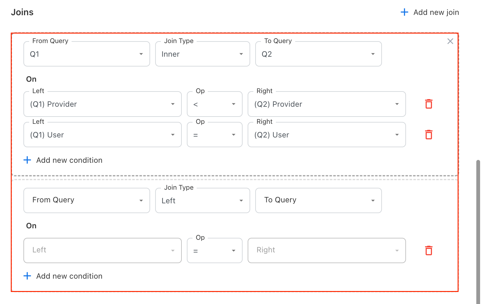
Task: Open the From Query dropdown showing Q1
Action: (87, 54)
